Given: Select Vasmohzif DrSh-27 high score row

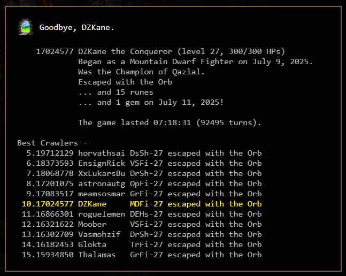Looking at the screenshot, I should pyautogui.click(x=142, y=234).
